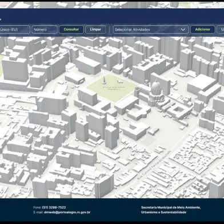Click the Consultar button
224x224 pixels.
(71, 30)
